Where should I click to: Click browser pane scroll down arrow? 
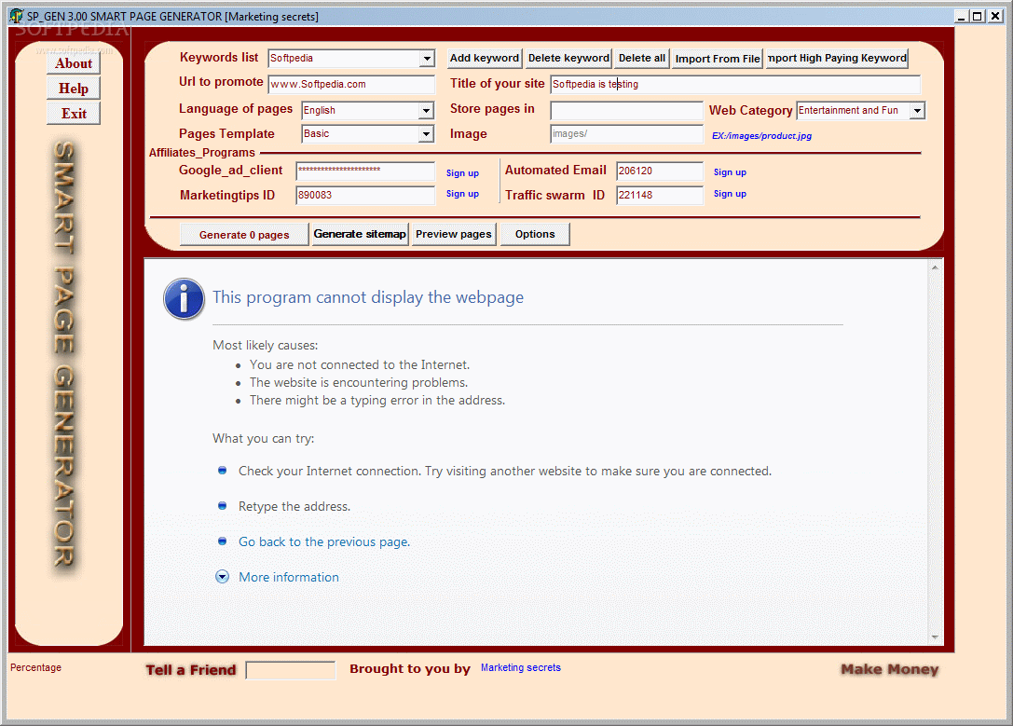[935, 637]
